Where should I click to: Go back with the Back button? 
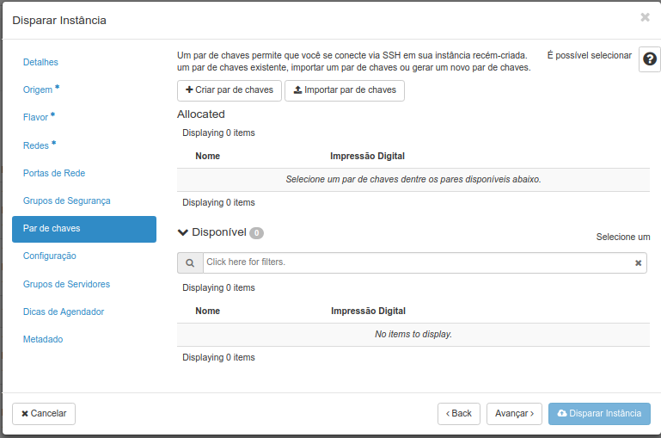click(459, 414)
